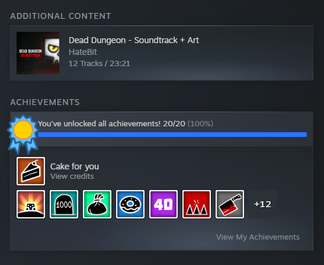The height and width of the screenshot is (265, 324).
Task: Expand the +12 more achievements tile
Action: coord(263,204)
